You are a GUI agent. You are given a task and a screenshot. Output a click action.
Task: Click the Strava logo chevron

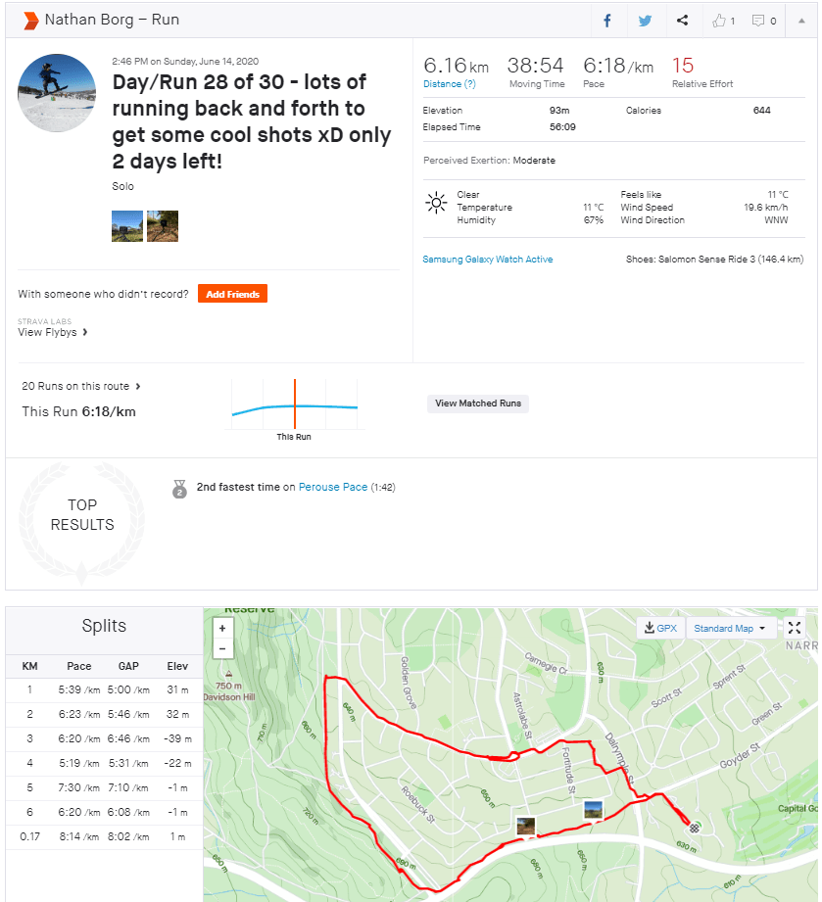click(x=30, y=20)
